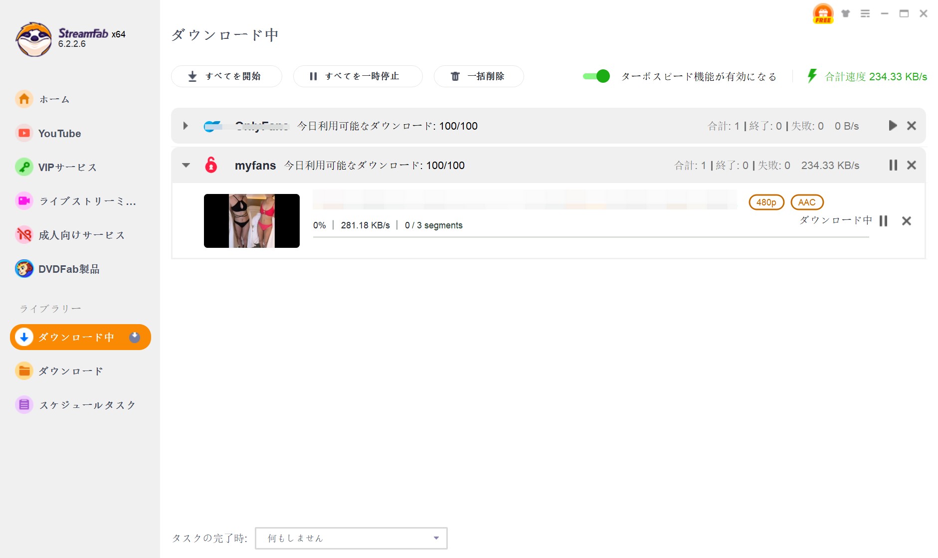Toggle the turbo speed switch
Screen dimensions: 938x558
coord(596,76)
